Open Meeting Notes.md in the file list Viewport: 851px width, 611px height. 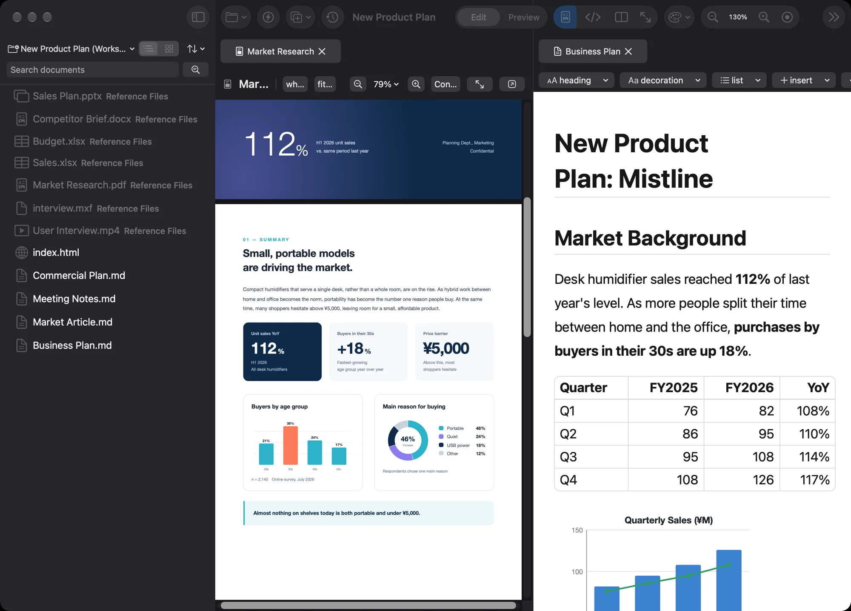pos(74,299)
